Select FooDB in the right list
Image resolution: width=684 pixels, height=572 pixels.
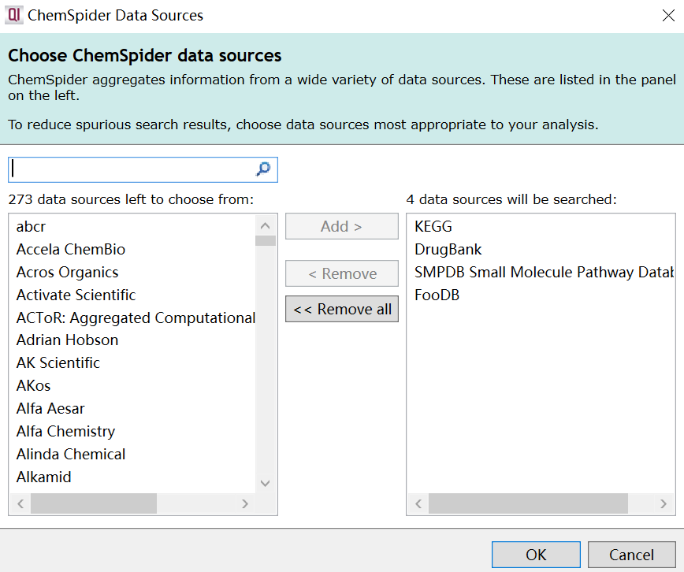pyautogui.click(x=437, y=295)
